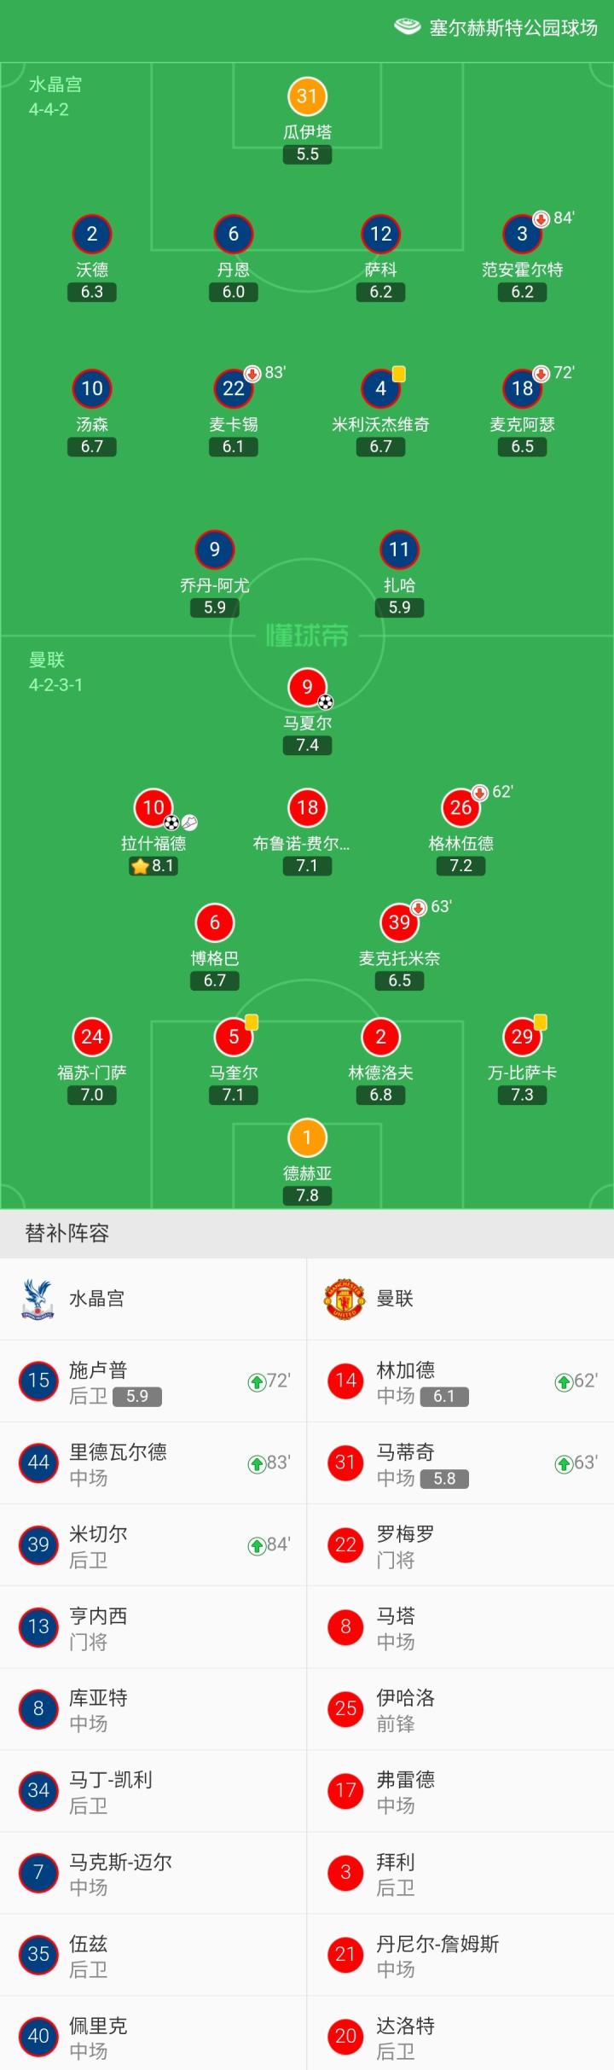Tap the 72' substitution arrow beside 施卢普
614x2070 pixels.
point(256,1381)
